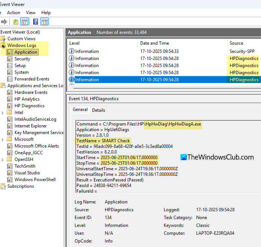Select the General tab
The height and width of the screenshot is (247, 261).
[80, 110]
